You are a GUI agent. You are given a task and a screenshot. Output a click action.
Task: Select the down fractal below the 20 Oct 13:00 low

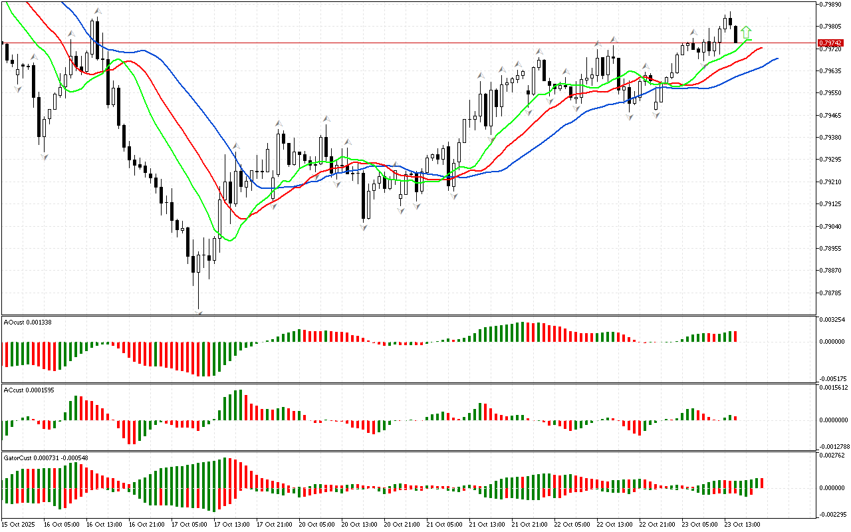[x=364, y=227]
